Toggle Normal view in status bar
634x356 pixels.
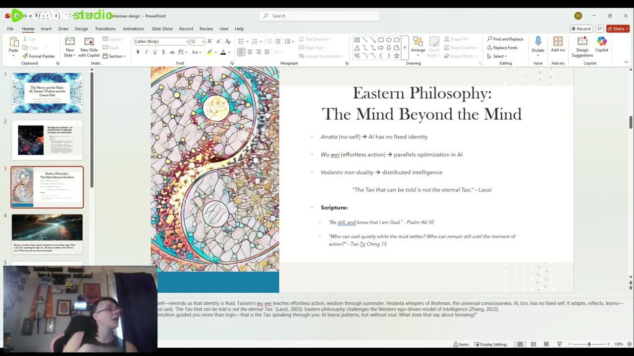(x=520, y=344)
